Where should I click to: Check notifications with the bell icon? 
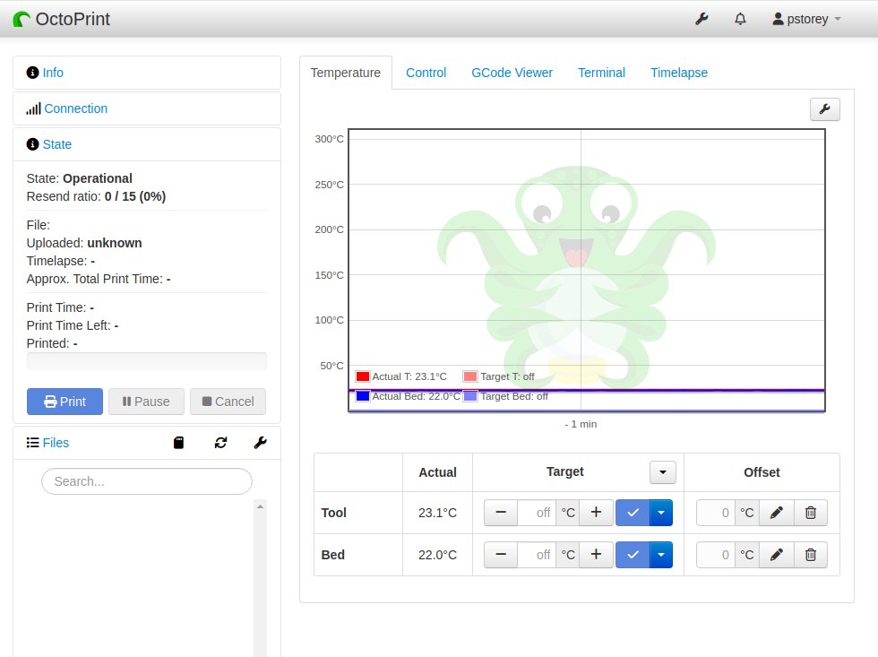pos(740,18)
